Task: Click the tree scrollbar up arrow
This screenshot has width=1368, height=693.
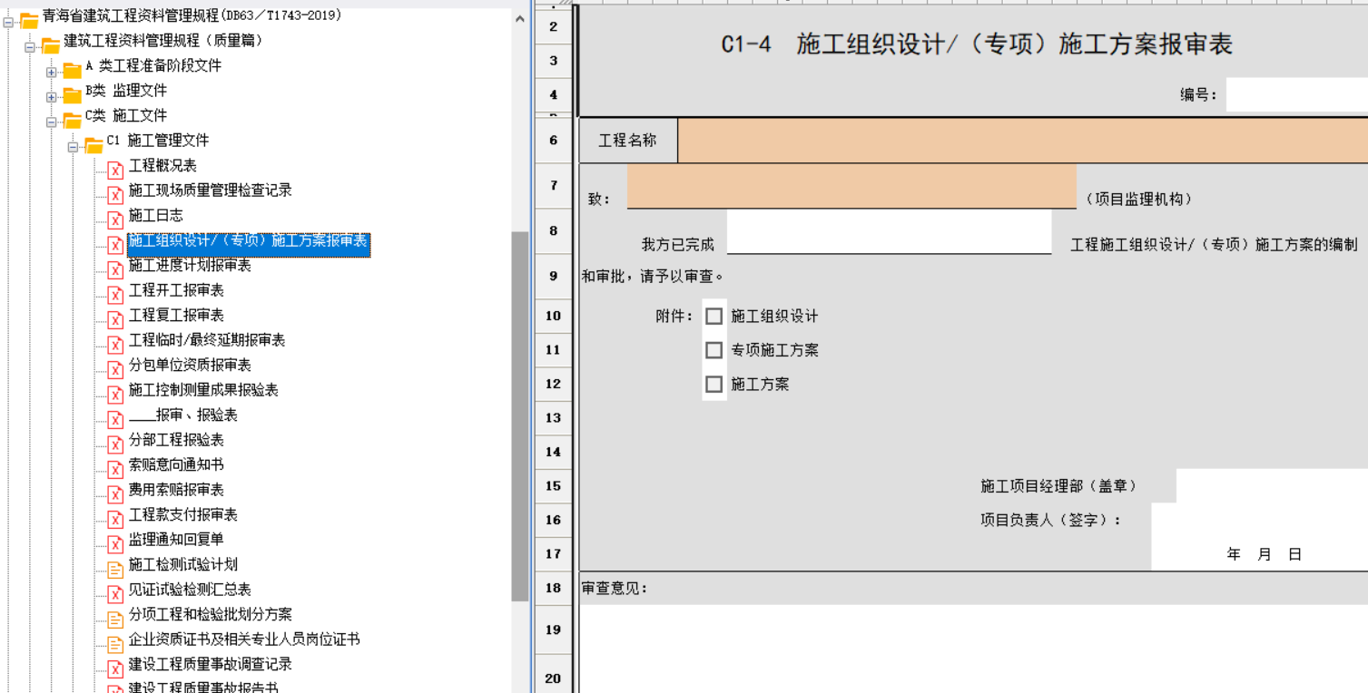Action: [x=520, y=18]
